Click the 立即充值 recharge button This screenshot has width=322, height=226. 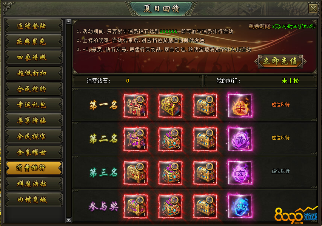tap(280, 61)
